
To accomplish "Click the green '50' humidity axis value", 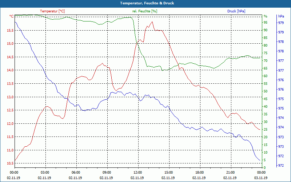I will (x=266, y=91).
